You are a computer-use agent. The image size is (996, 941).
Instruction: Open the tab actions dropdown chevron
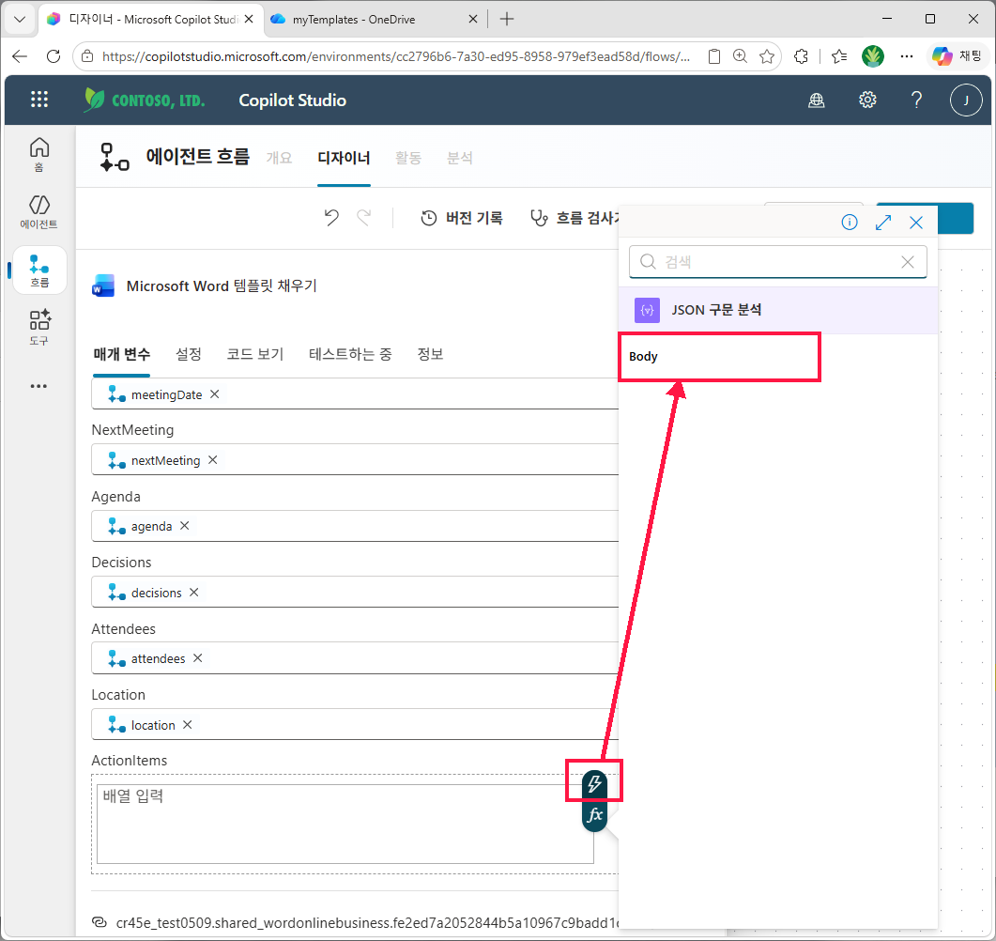pos(20,19)
